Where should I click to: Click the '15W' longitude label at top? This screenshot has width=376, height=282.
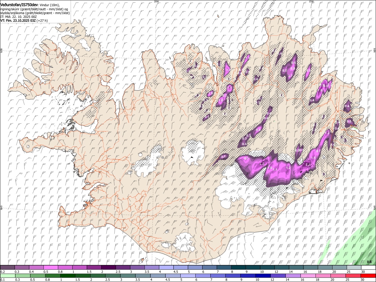311,1
